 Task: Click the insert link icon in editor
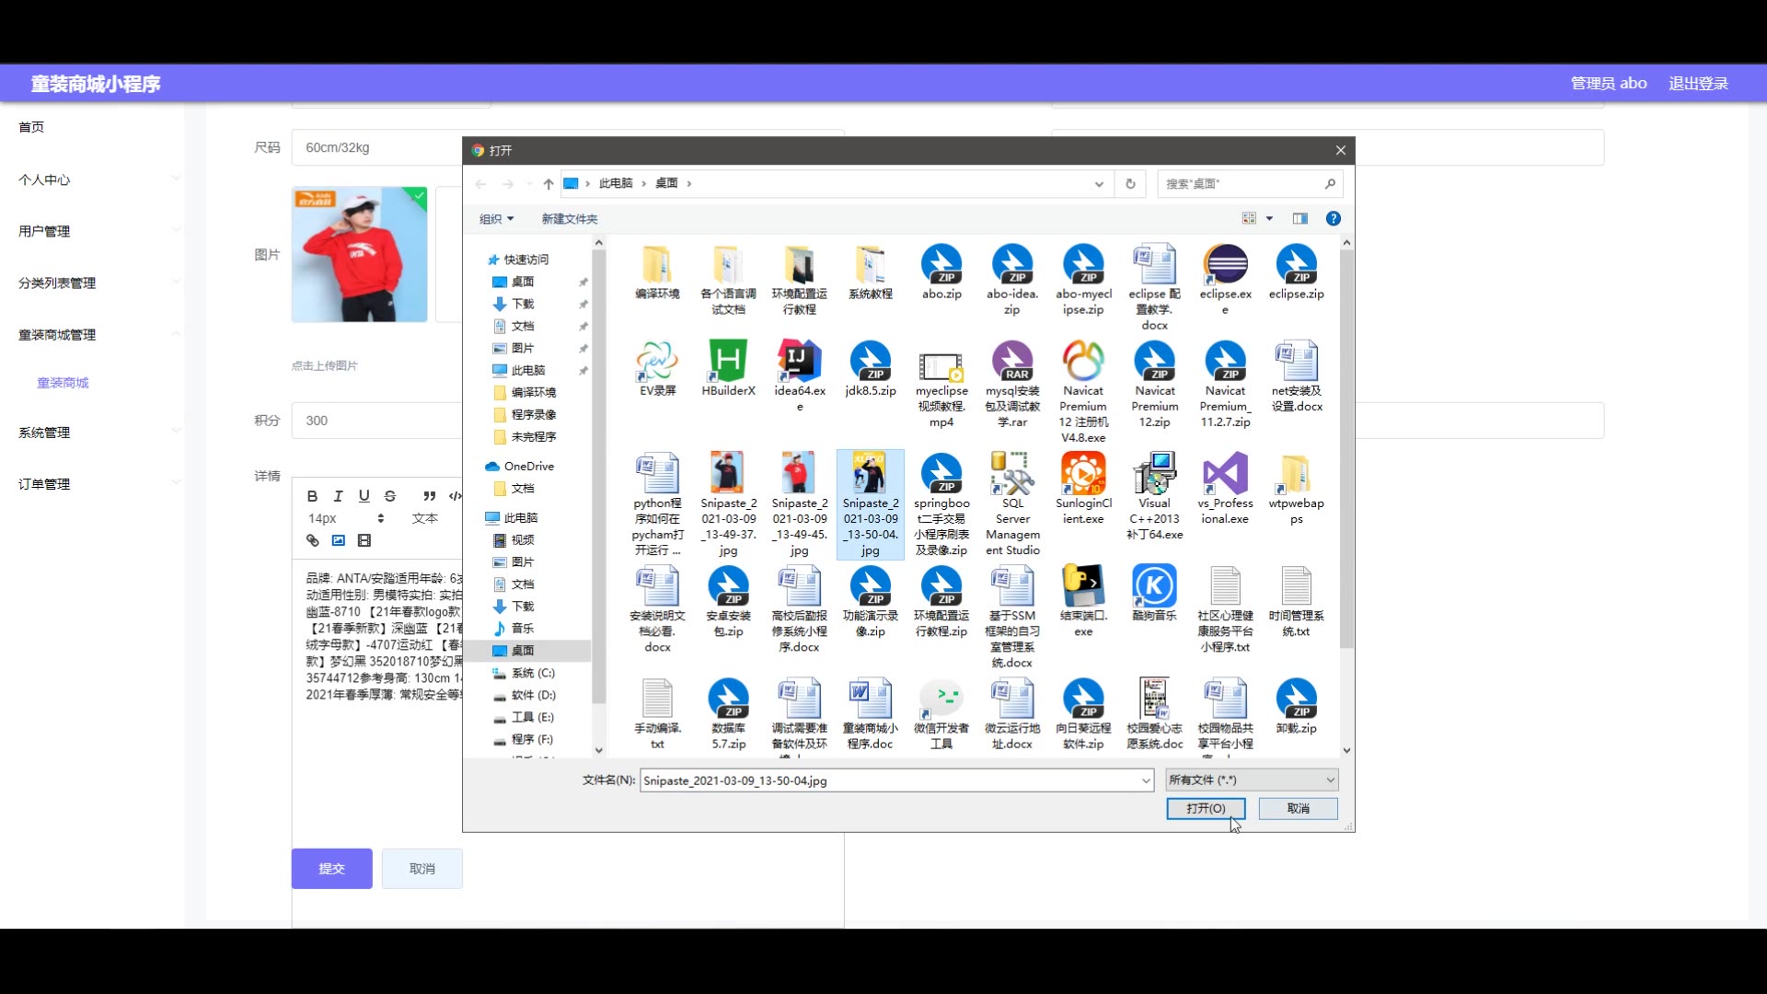pos(312,540)
